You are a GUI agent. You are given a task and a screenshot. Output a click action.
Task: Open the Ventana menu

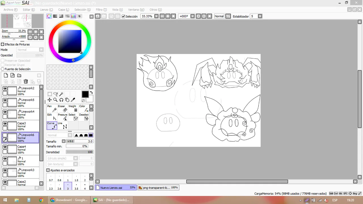pyautogui.click(x=136, y=10)
